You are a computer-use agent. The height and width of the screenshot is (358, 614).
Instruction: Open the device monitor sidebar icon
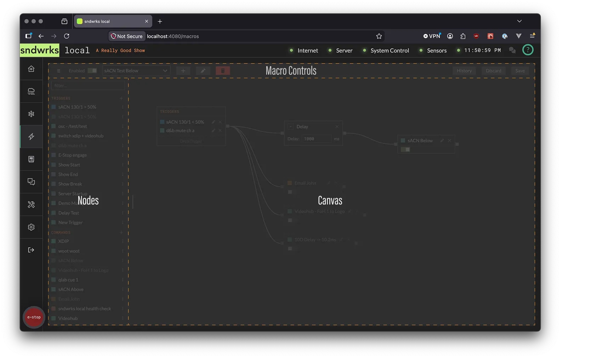[31, 159]
